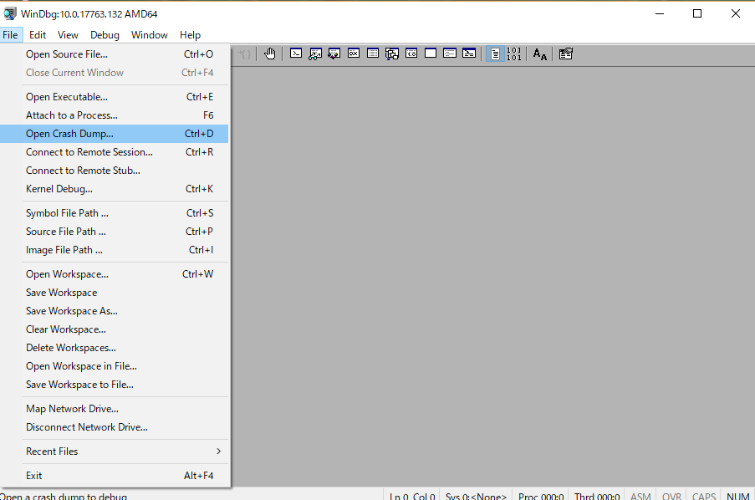Open the Disassembly window toolbar icon
This screenshot has width=755, height=500.
pyautogui.click(x=411, y=54)
